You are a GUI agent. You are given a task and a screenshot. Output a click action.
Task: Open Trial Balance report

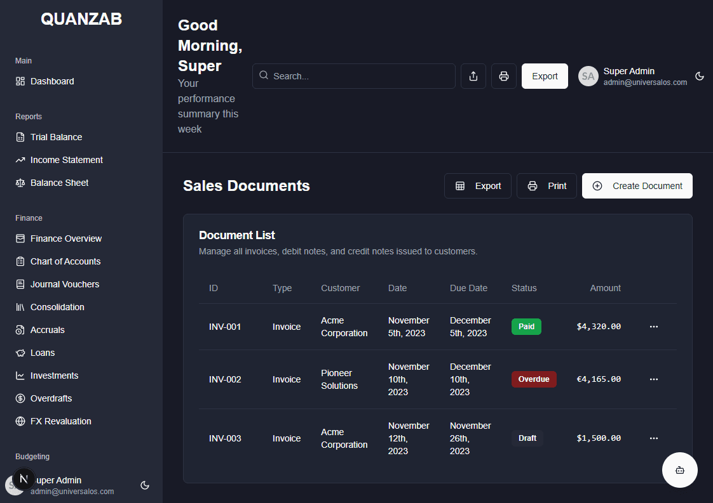pyautogui.click(x=56, y=137)
